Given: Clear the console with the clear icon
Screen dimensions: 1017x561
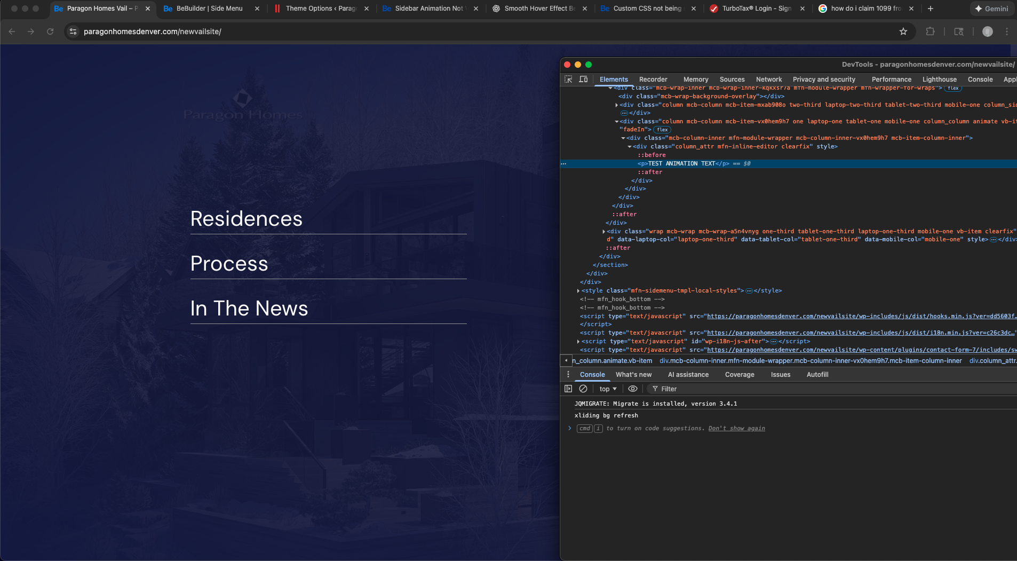Looking at the screenshot, I should [583, 389].
